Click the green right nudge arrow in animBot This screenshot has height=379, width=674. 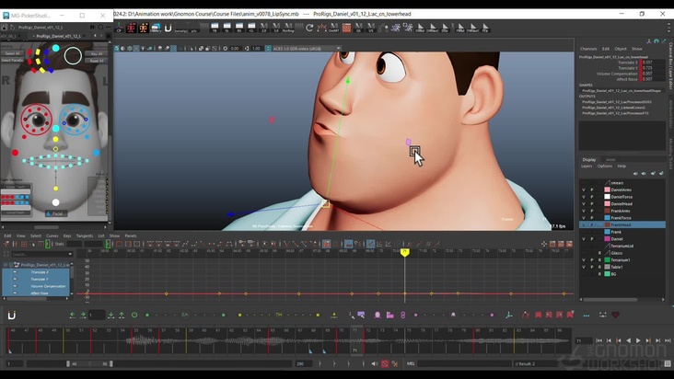(x=82, y=315)
